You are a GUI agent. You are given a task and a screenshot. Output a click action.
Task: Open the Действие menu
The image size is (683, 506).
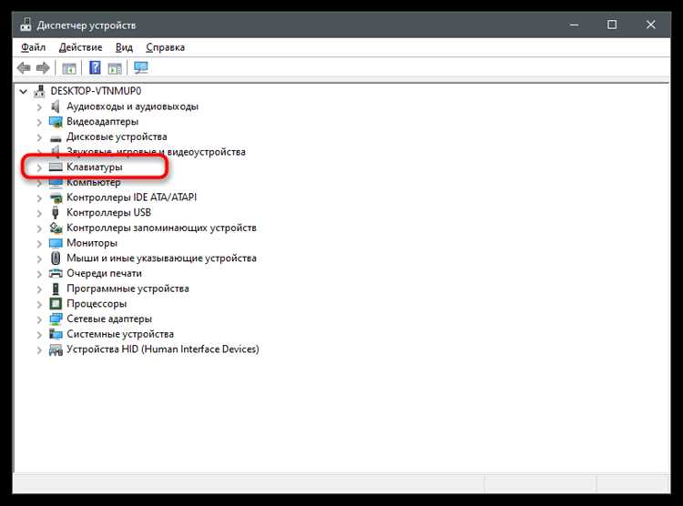pos(80,47)
